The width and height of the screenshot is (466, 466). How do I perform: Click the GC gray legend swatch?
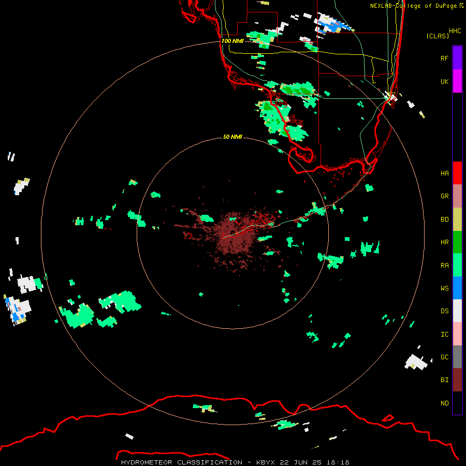click(x=457, y=357)
